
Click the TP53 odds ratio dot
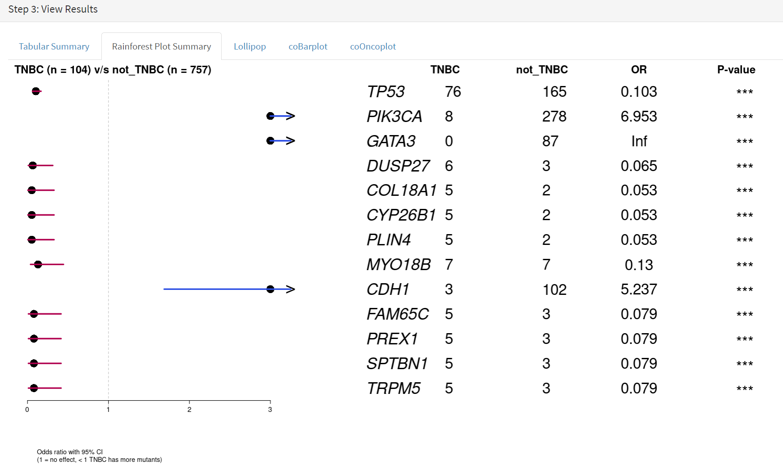36,91
